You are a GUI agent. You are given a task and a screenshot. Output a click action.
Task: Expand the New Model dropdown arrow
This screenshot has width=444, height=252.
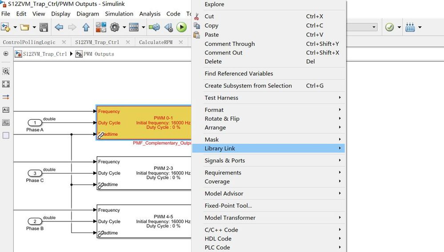pos(15,28)
